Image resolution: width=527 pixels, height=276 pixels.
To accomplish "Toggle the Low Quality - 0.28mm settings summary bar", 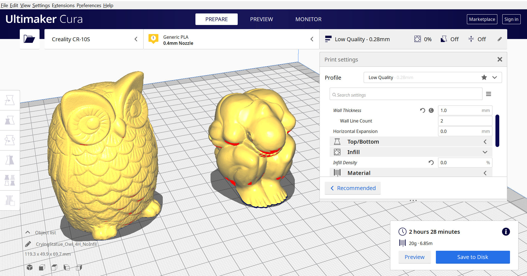I will pos(413,39).
